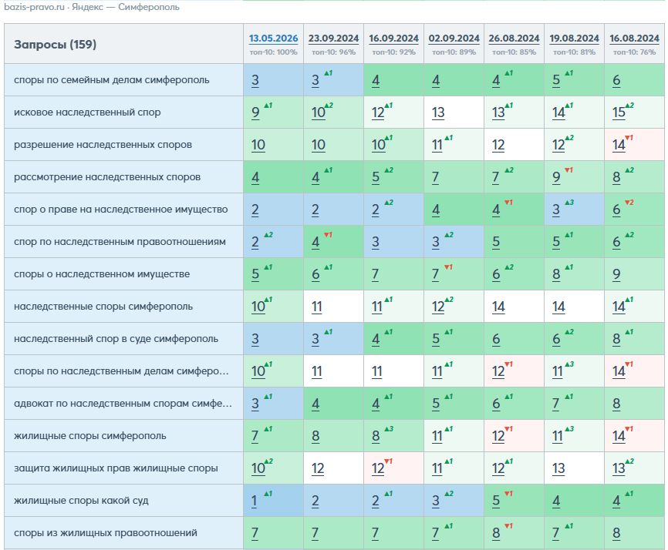The image size is (668, 550).
Task: Select query разрешение наследственных споров
Action: tap(103, 145)
